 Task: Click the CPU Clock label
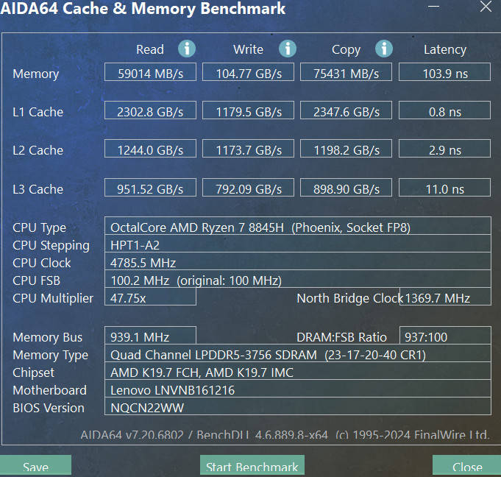click(x=41, y=263)
